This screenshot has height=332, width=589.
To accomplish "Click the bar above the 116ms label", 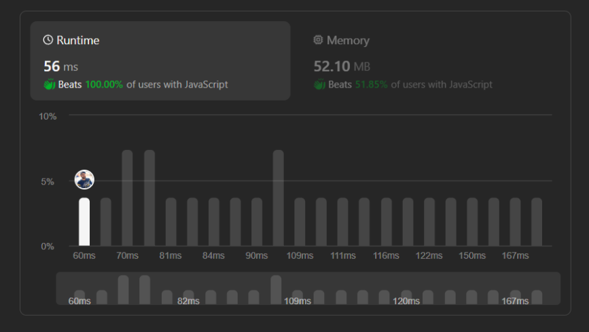I will pos(386,221).
